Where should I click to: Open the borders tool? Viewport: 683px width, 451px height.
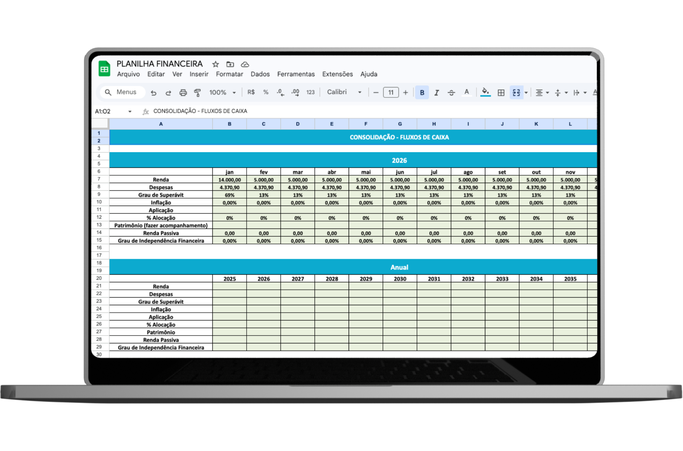coord(501,93)
